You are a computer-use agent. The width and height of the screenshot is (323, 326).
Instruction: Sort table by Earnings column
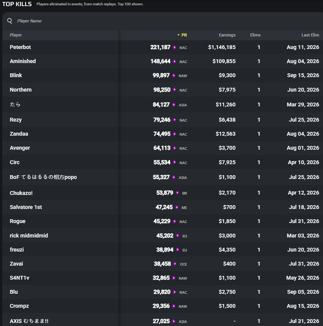coord(227,35)
